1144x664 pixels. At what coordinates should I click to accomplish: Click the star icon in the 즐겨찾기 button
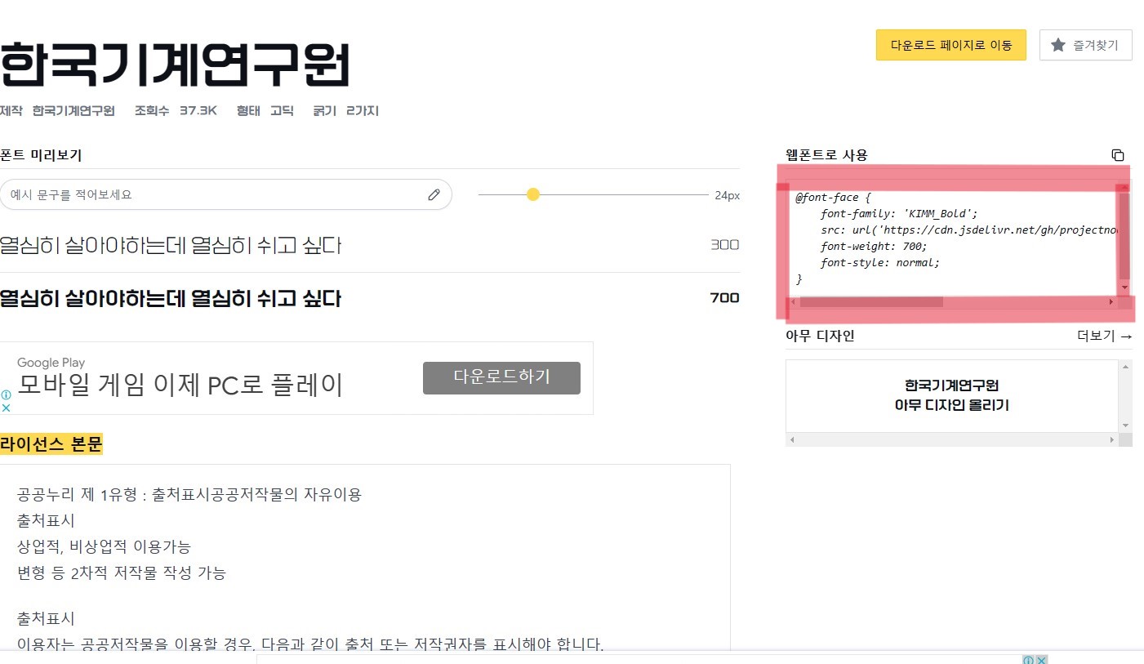(x=1057, y=45)
